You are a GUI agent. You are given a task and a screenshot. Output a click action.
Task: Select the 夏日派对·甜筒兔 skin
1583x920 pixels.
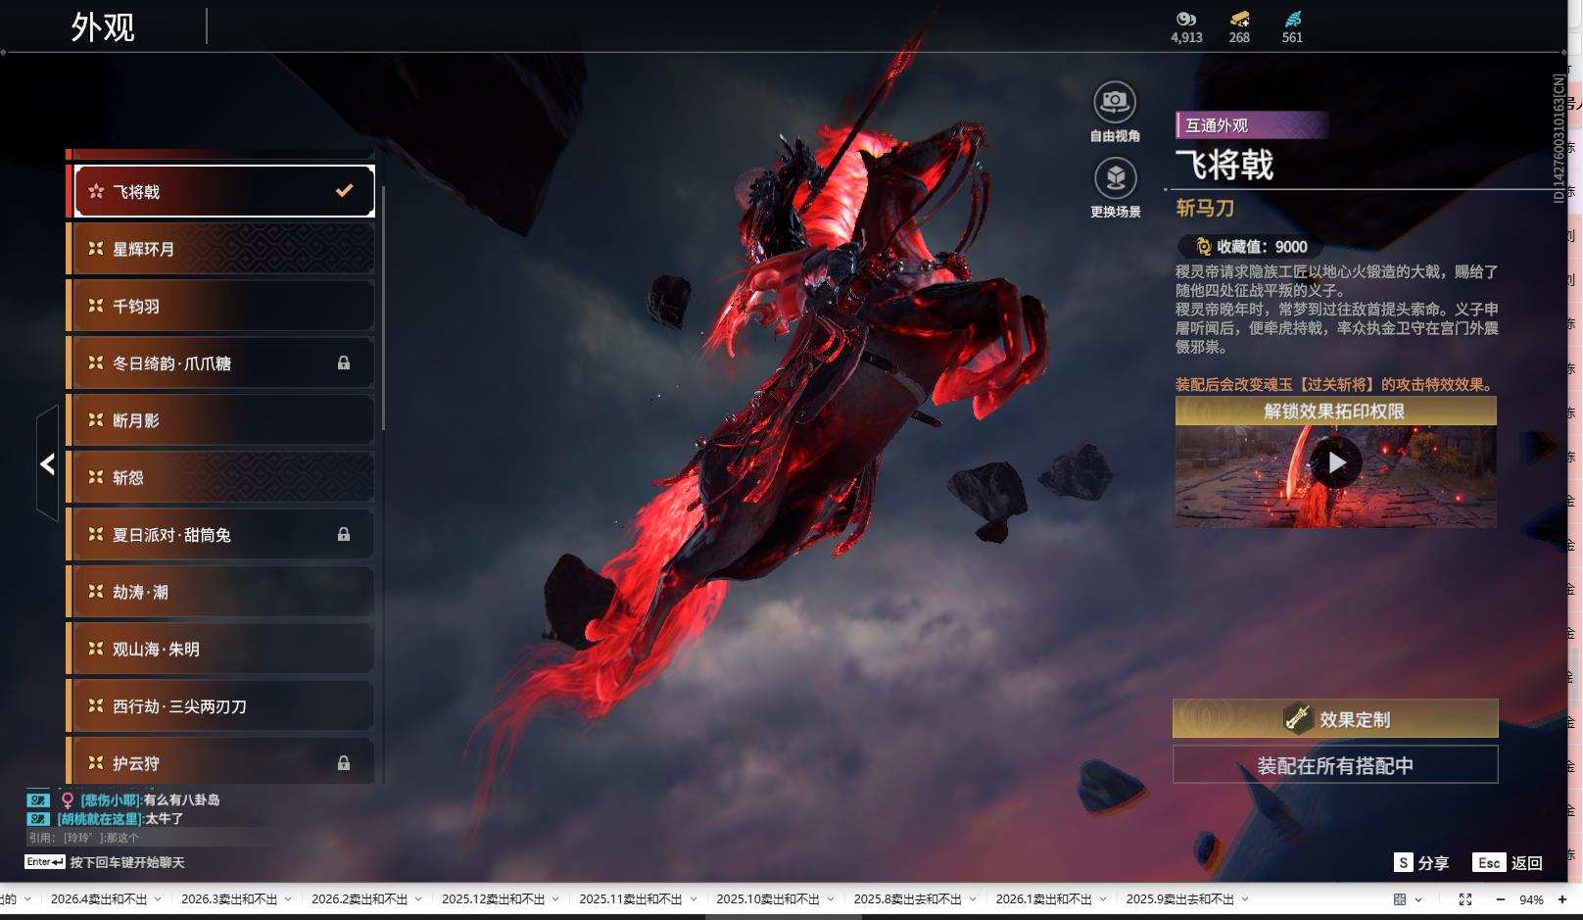pyautogui.click(x=221, y=535)
